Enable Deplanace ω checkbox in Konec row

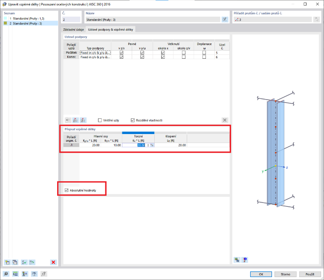pyautogui.click(x=204, y=57)
